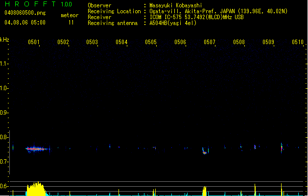Select the file name 0408060500.png

tap(25, 13)
